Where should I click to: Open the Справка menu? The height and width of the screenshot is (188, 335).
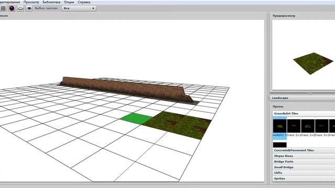[x=84, y=2]
